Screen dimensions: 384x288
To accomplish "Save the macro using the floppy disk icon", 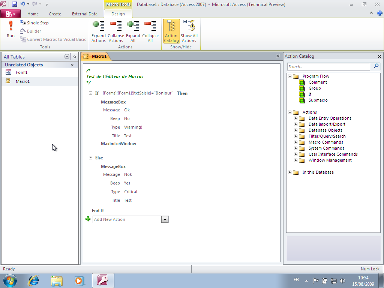I will click(15, 4).
